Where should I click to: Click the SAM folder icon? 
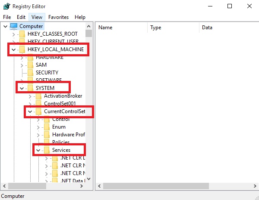(x=30, y=65)
